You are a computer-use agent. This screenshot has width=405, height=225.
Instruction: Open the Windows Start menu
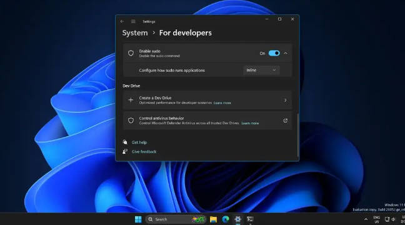click(x=138, y=219)
